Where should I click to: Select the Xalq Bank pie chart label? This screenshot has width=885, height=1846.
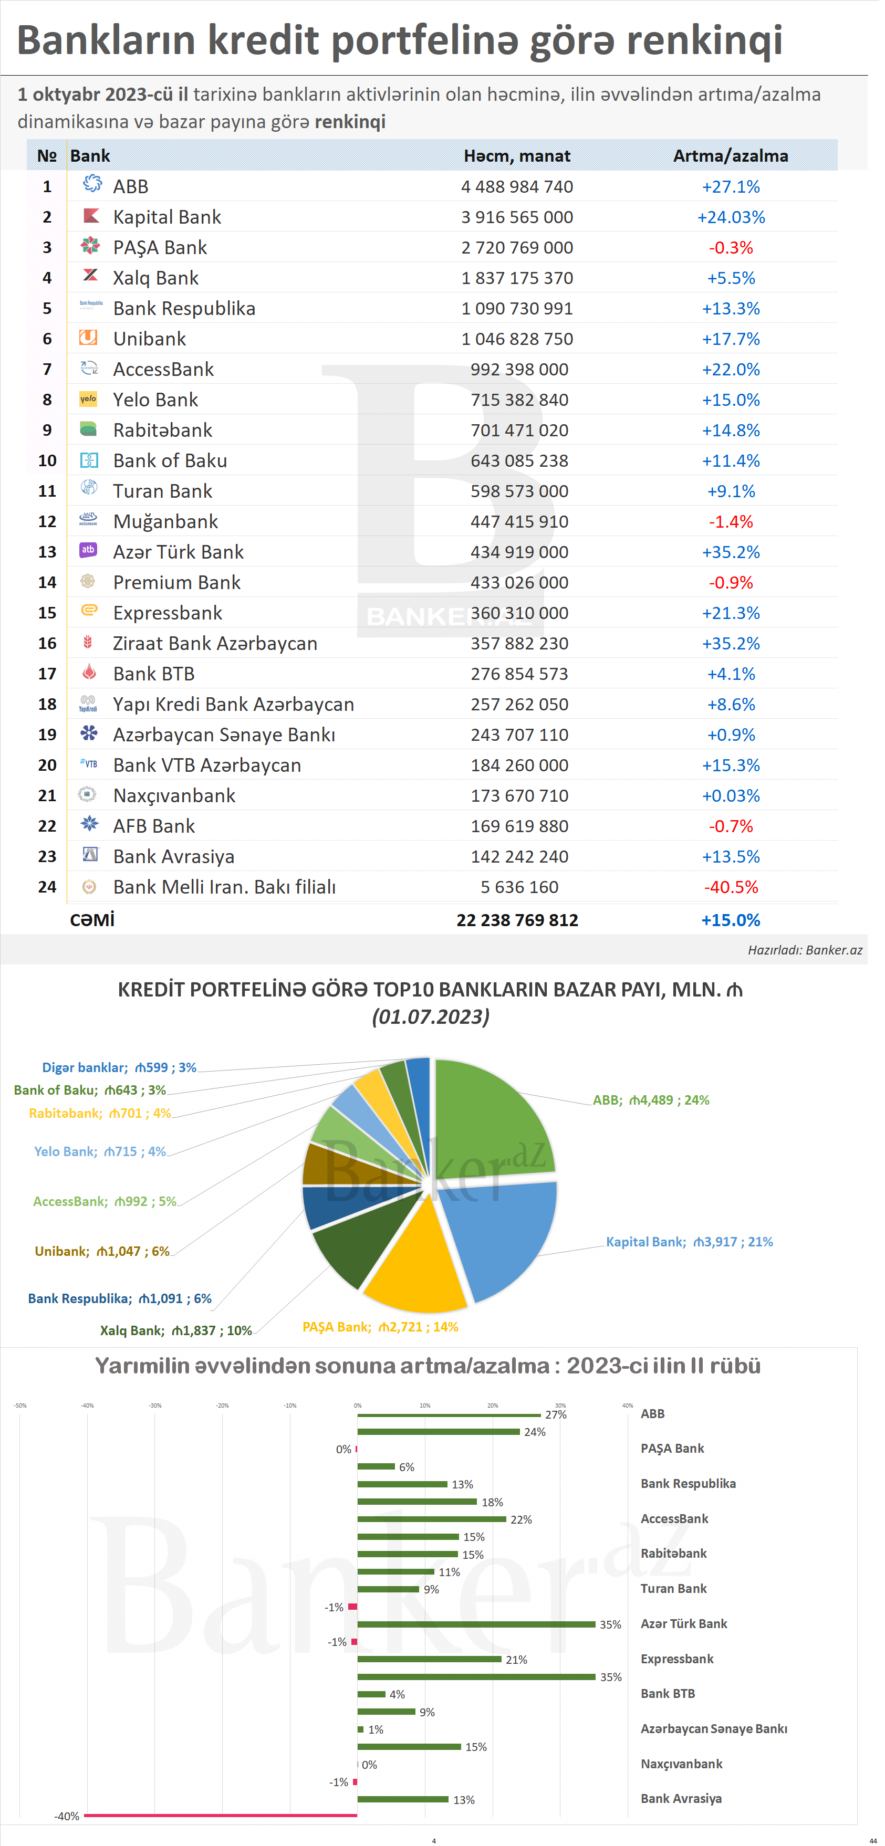pos(175,1330)
